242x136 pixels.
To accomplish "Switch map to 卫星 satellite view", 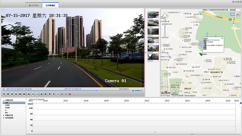I will [237, 15].
